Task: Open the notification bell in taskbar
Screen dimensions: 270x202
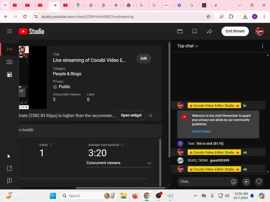Action: [x=252, y=196]
